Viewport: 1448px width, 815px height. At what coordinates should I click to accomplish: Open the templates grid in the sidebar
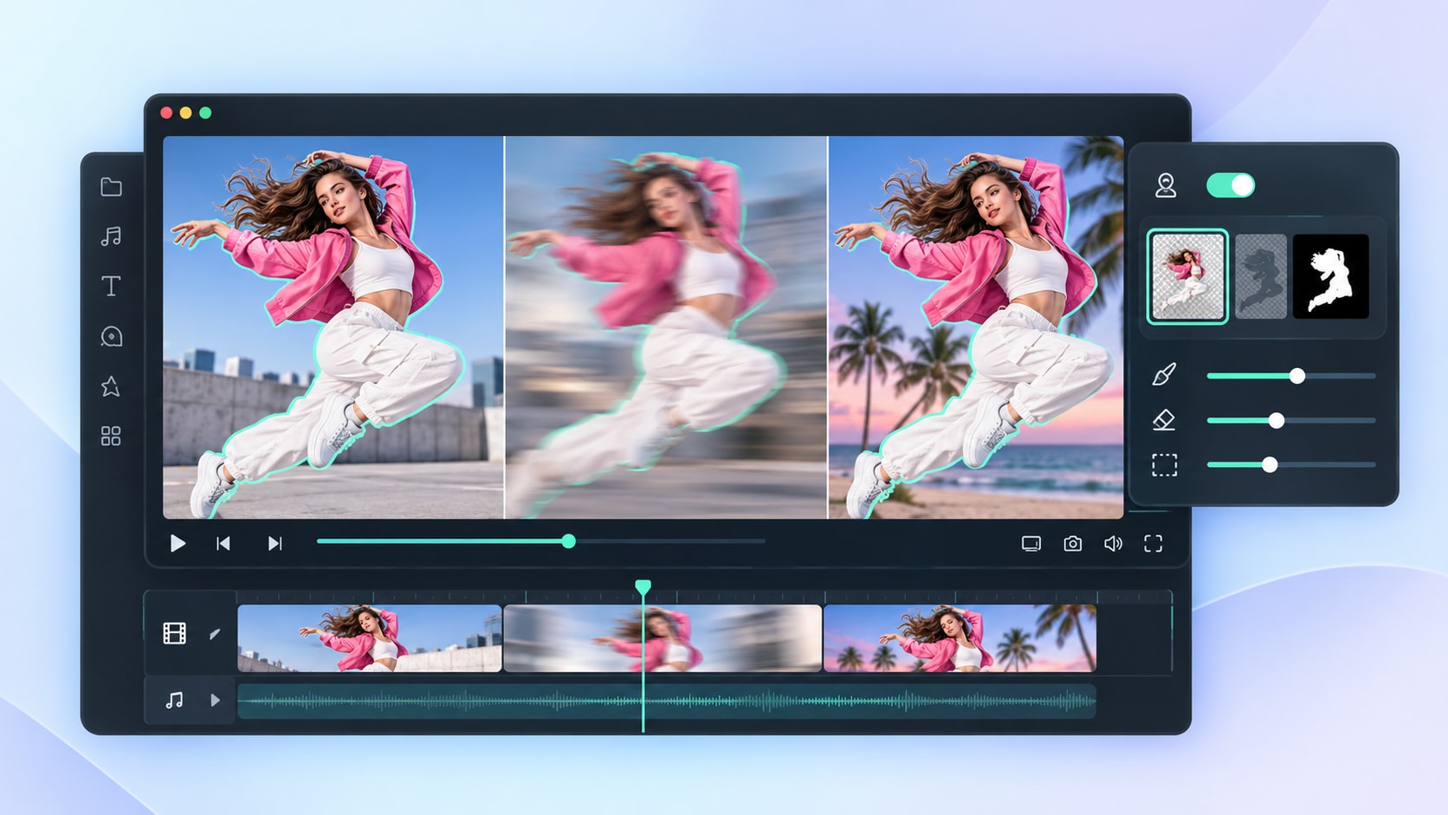111,436
